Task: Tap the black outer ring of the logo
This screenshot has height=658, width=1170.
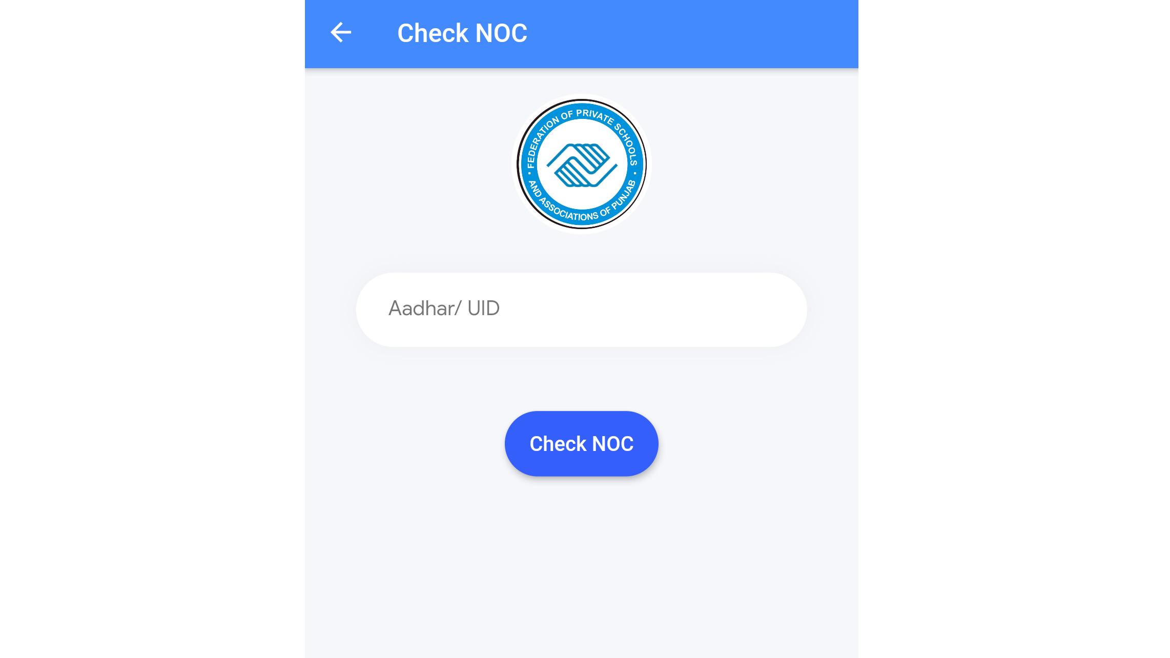Action: [x=581, y=100]
